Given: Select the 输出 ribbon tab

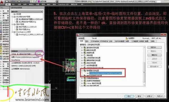Looking at the screenshot, I should (x=49, y=5).
